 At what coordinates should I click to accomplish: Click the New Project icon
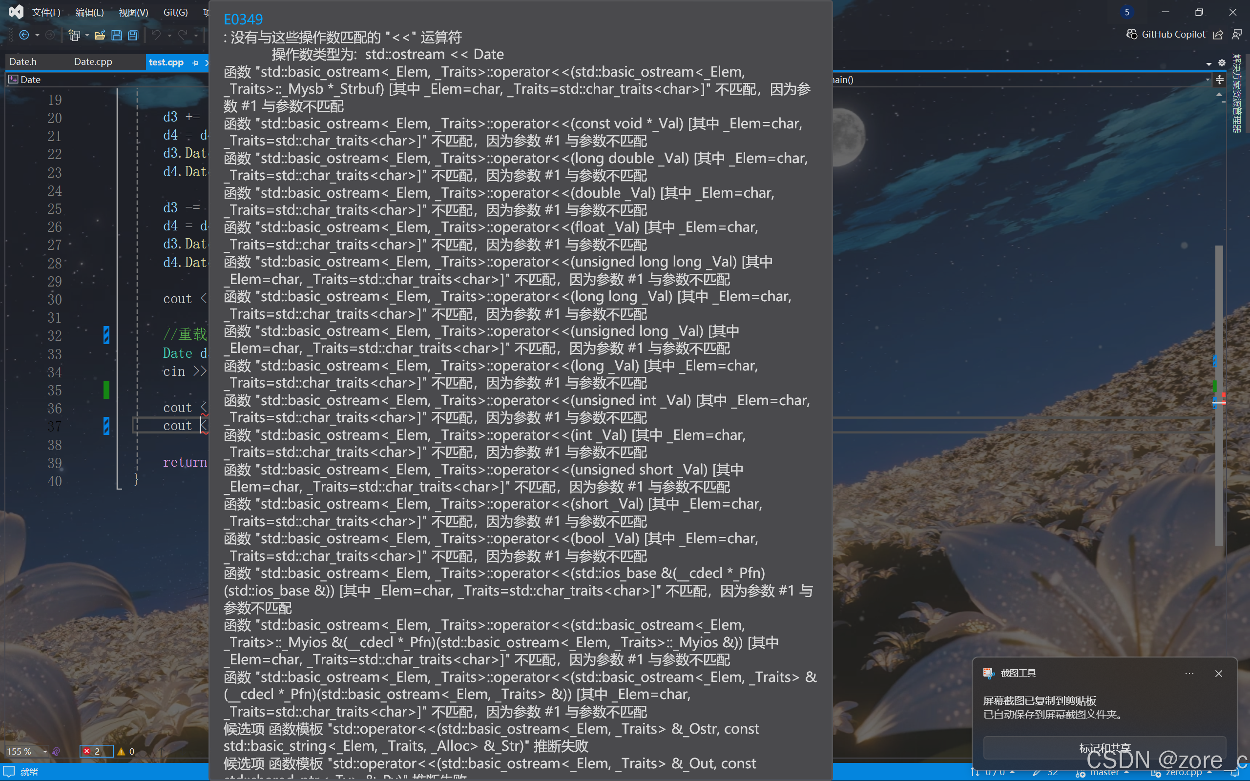pos(74,35)
